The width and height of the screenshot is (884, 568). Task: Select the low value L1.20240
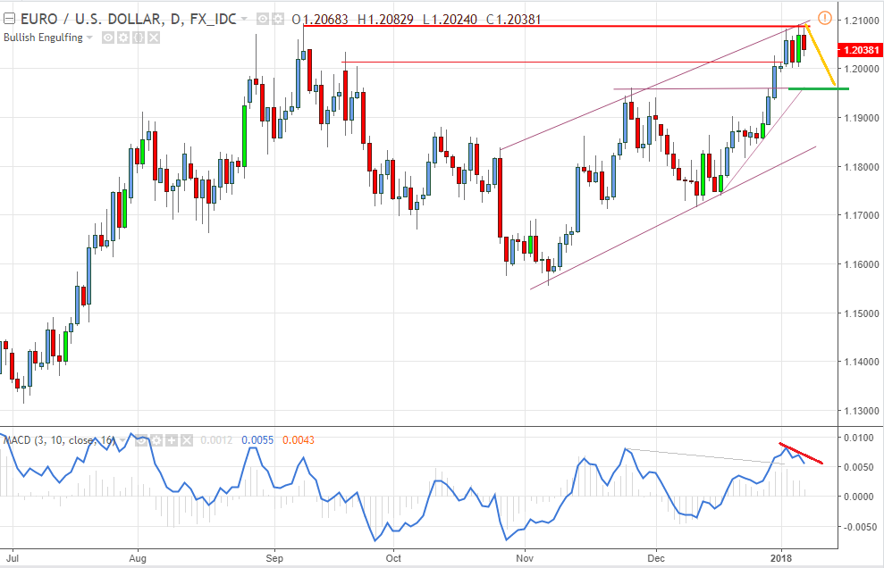tap(450, 19)
